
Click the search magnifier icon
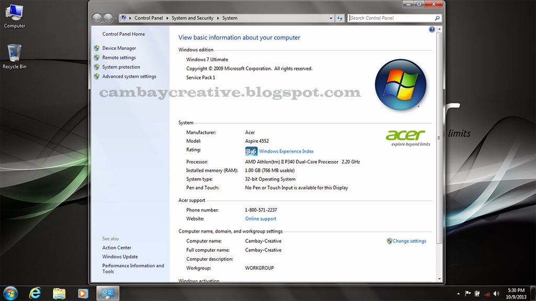tap(437, 18)
